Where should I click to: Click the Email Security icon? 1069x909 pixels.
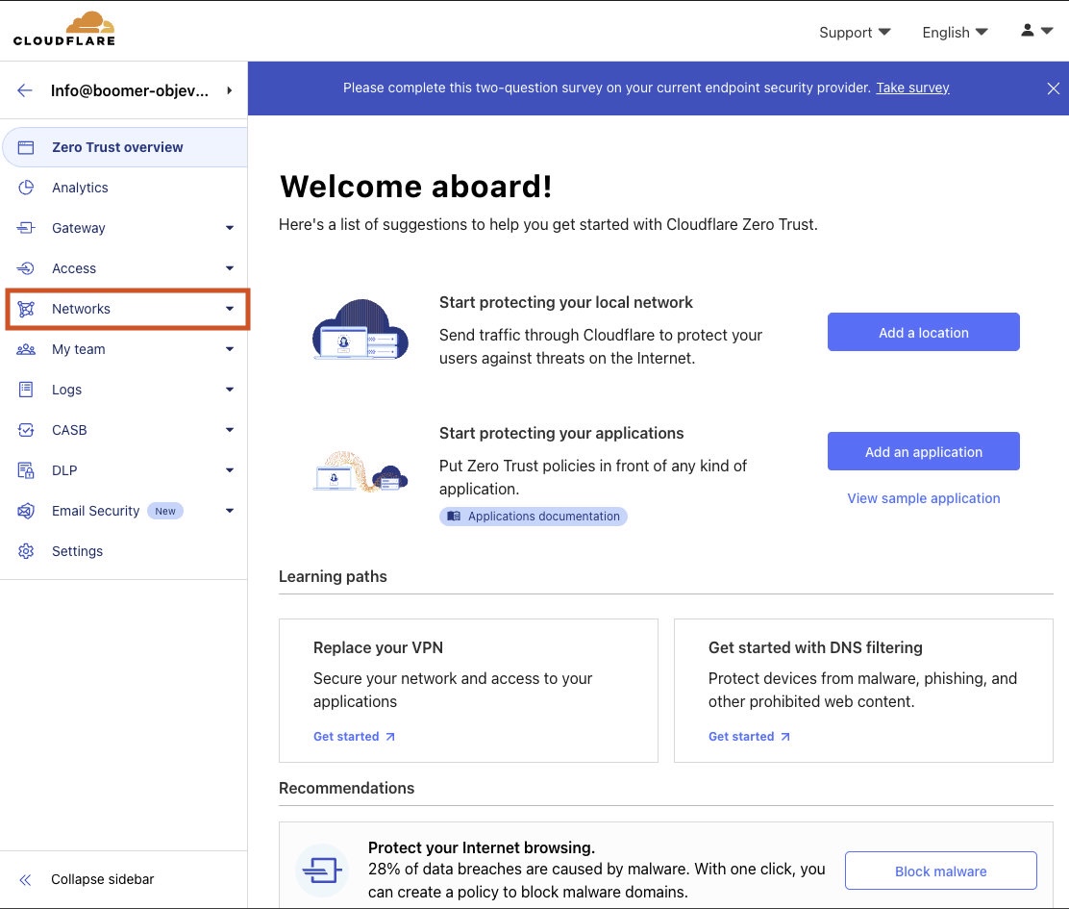[x=26, y=511]
